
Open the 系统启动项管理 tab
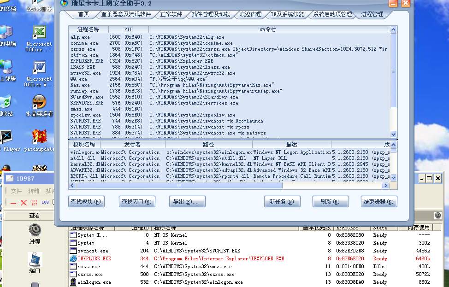pyautogui.click(x=333, y=14)
